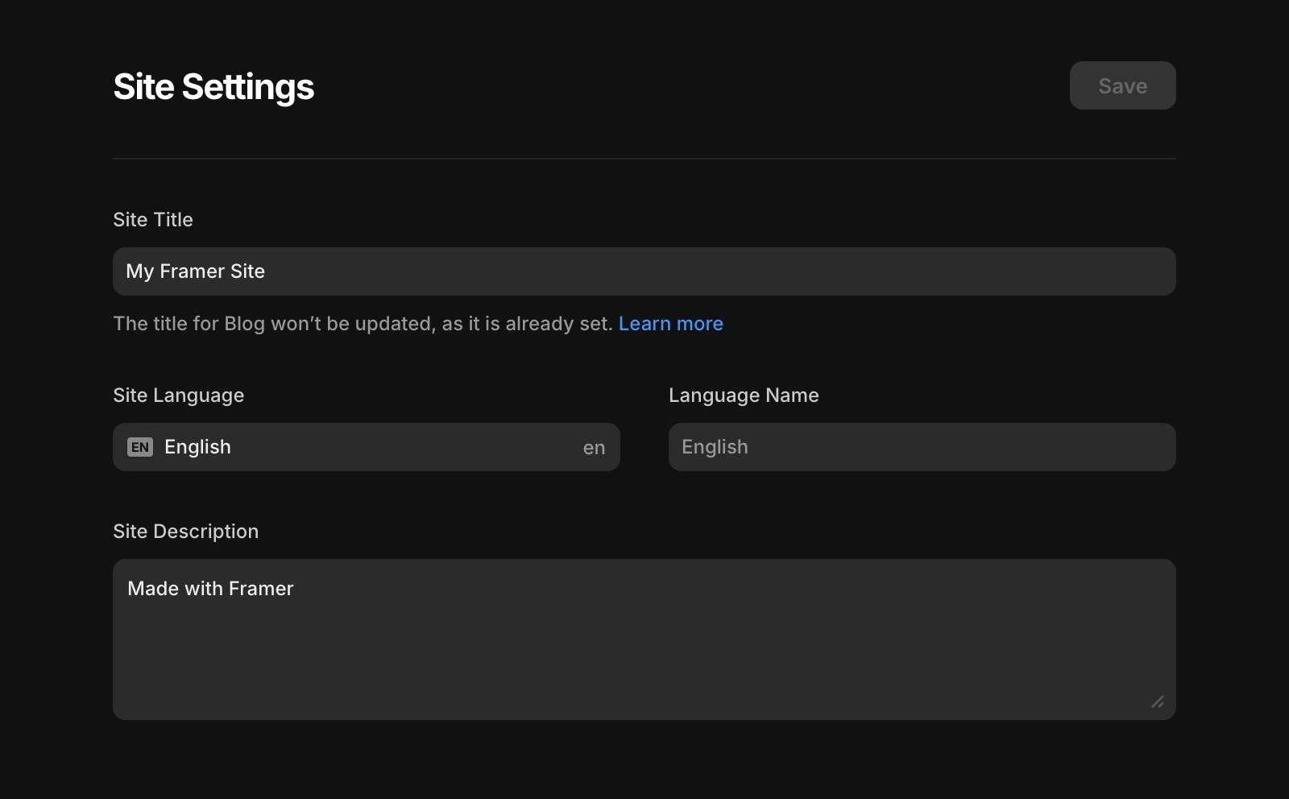Click inside the Site Description text area
This screenshot has width=1289, height=799.
coord(644,640)
